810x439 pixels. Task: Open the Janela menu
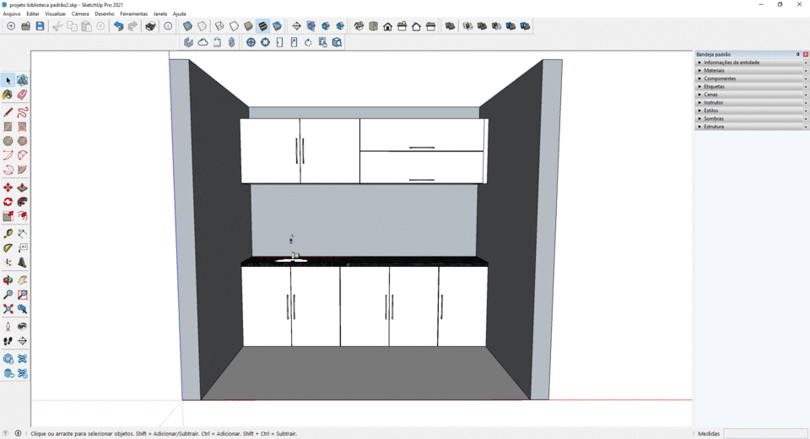coord(160,14)
